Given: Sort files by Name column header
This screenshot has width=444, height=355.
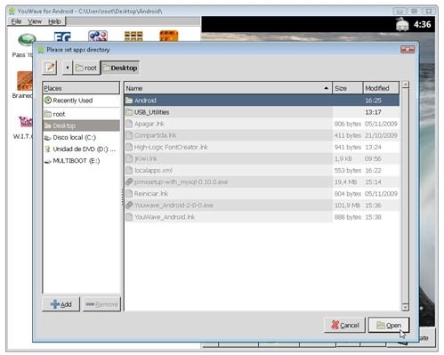Looking at the screenshot, I should coord(228,88).
